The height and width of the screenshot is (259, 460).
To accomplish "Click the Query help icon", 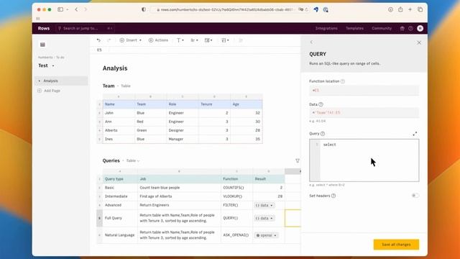I will pyautogui.click(x=323, y=134).
